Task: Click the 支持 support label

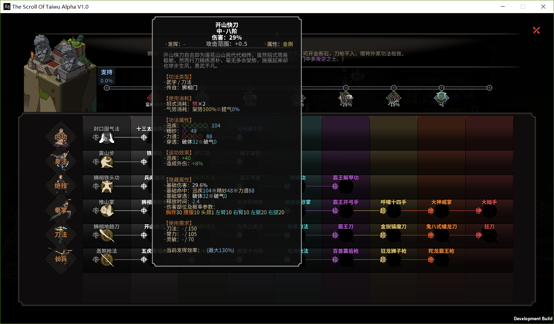Action: coord(107,72)
